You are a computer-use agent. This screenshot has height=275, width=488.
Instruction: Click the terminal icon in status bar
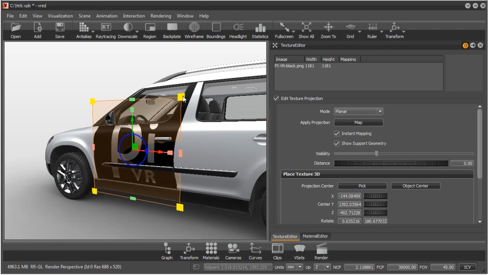[x=196, y=267]
